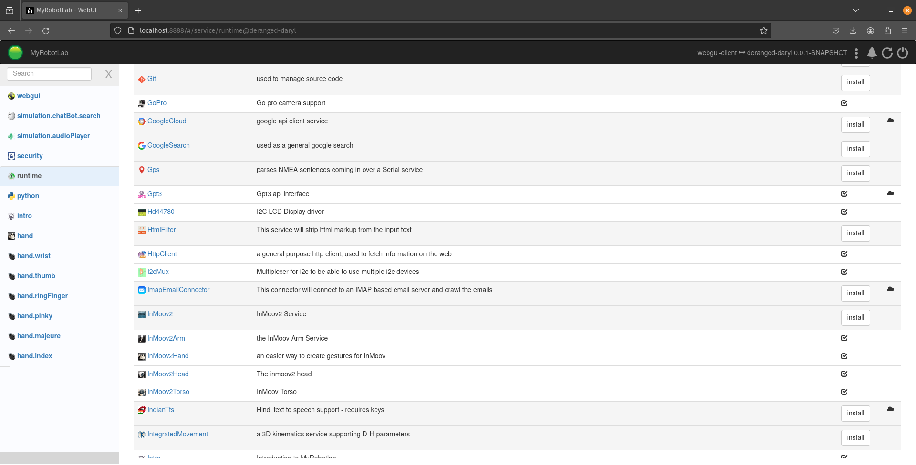This screenshot has width=916, height=465.
Task: Open the InMoov2Arm service link
Action: click(x=166, y=339)
